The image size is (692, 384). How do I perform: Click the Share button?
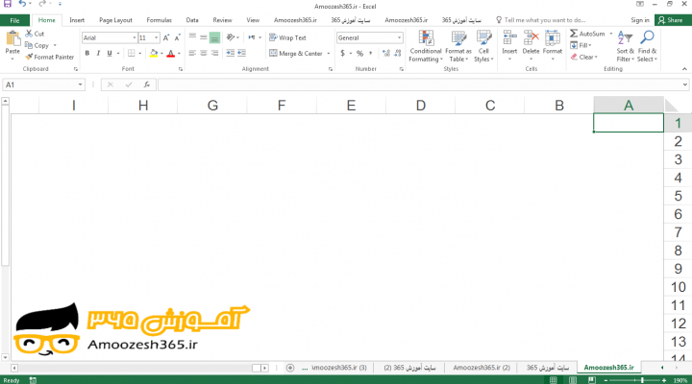point(670,20)
